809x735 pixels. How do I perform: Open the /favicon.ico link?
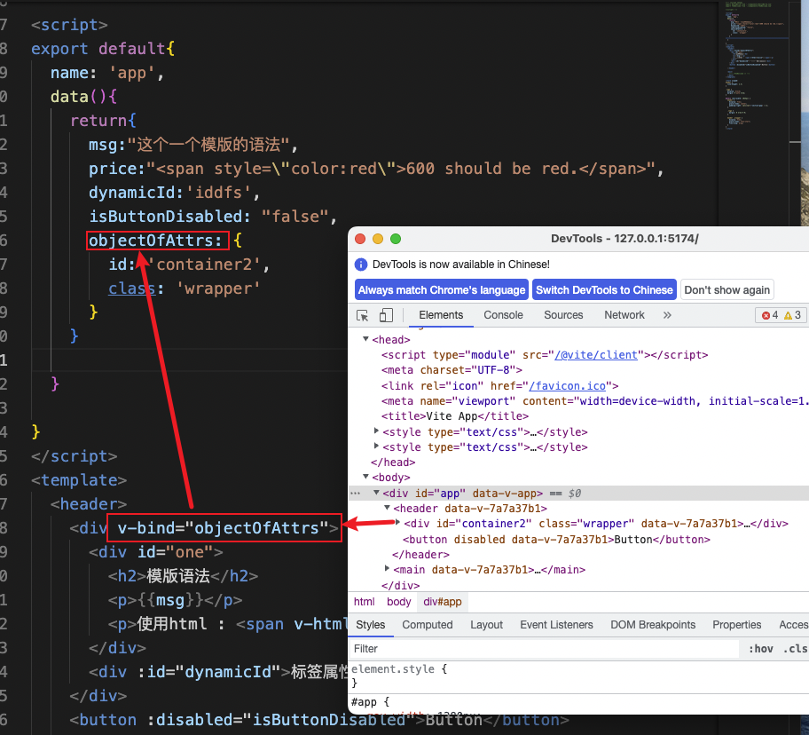click(x=567, y=386)
